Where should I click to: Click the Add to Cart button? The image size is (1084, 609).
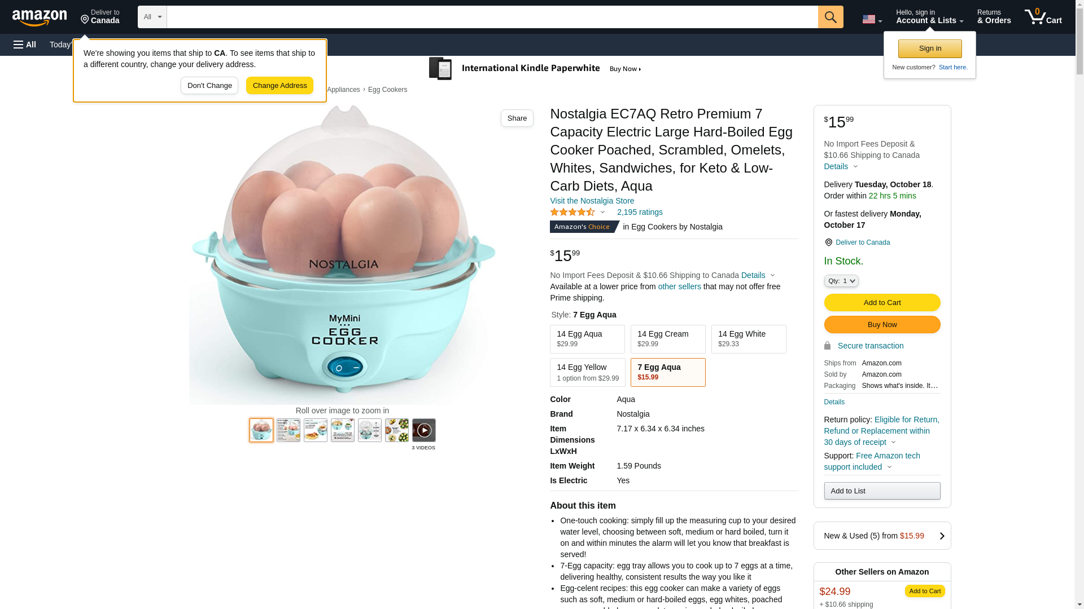(881, 302)
